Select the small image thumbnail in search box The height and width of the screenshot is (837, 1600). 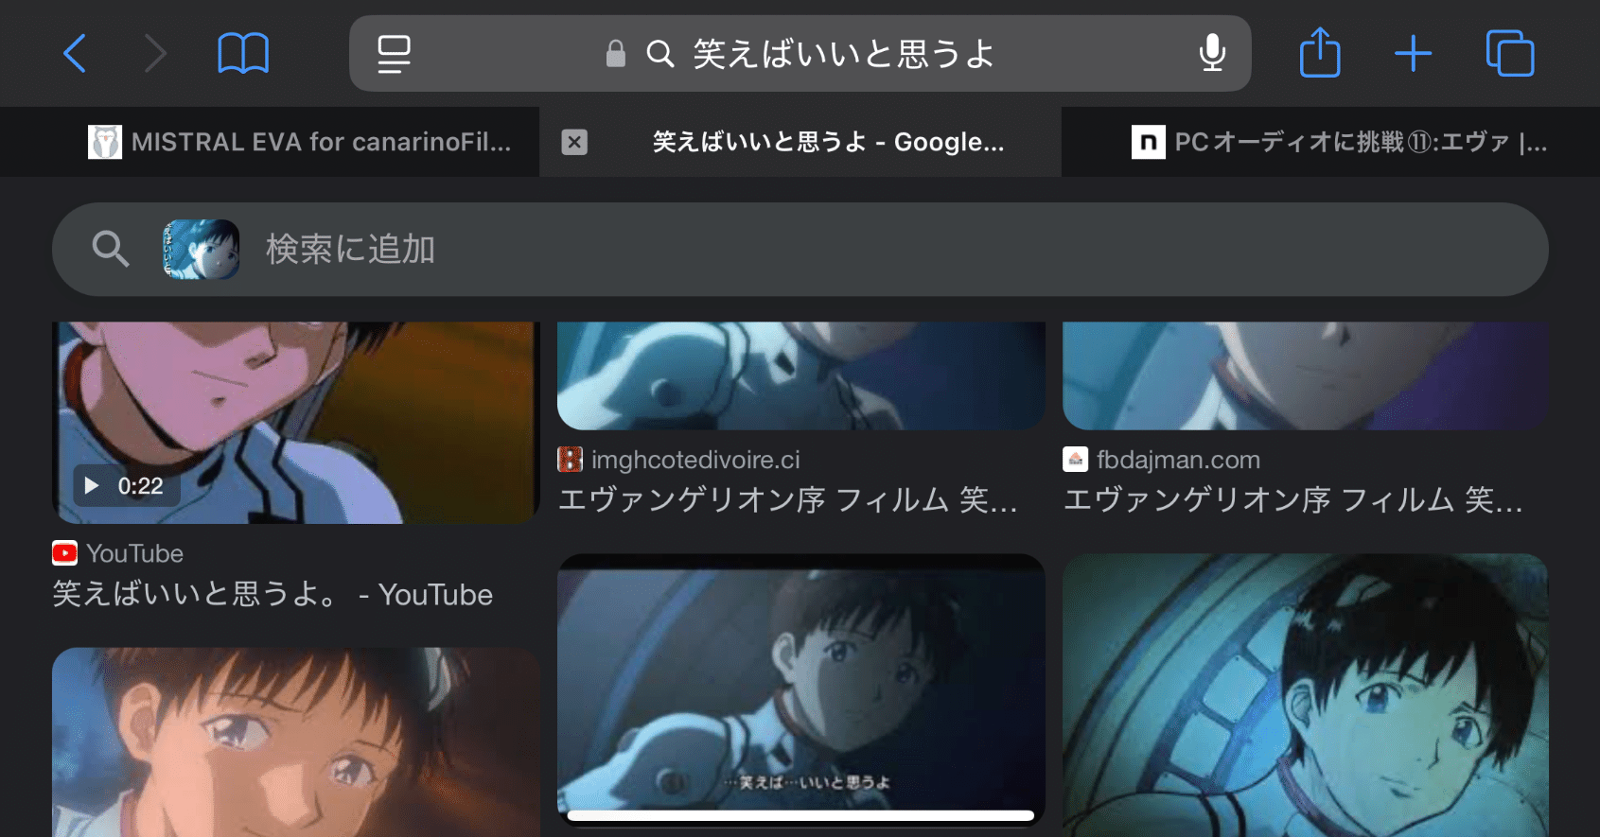[x=201, y=250]
